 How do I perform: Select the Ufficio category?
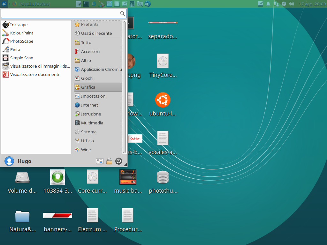click(x=98, y=141)
